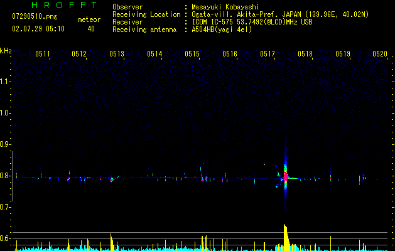The height and width of the screenshot is (251, 395).
Task: Click the 1.1 kHz axis label
Action: point(5,82)
